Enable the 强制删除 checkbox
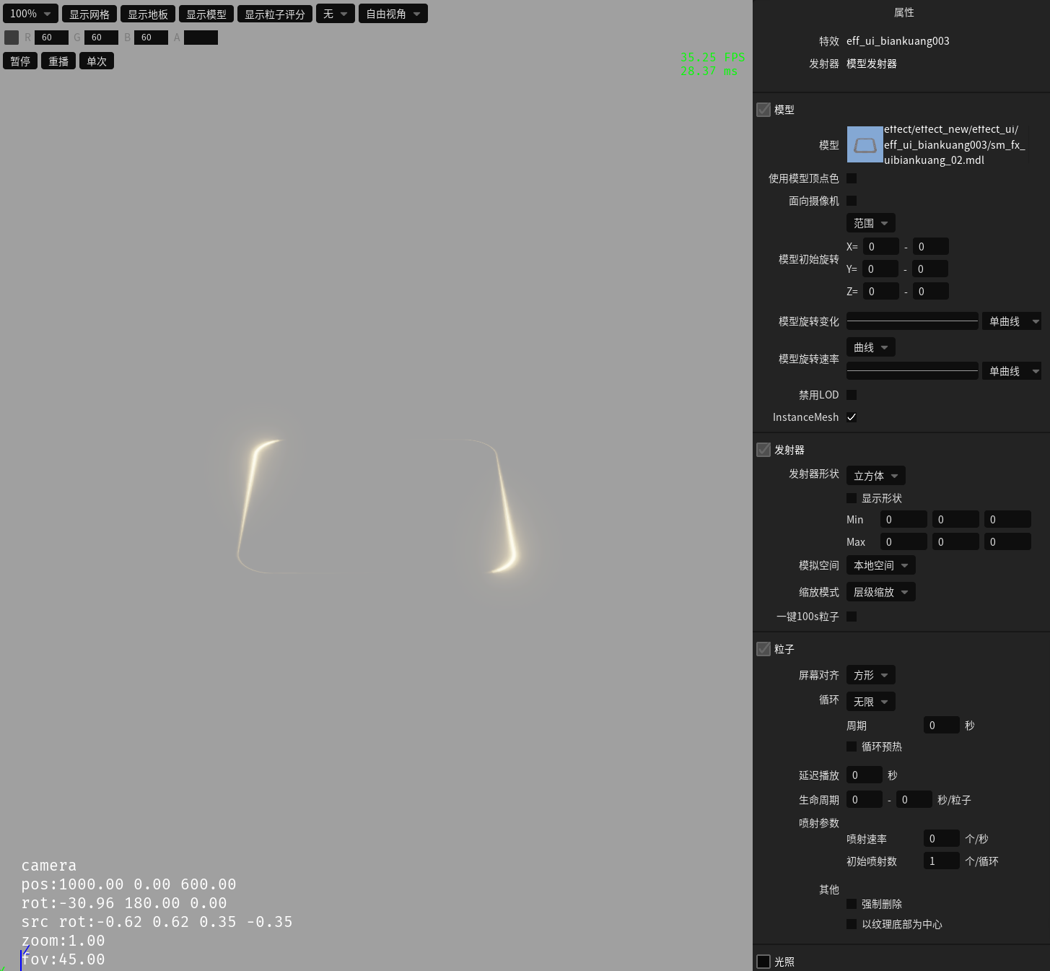 click(852, 904)
